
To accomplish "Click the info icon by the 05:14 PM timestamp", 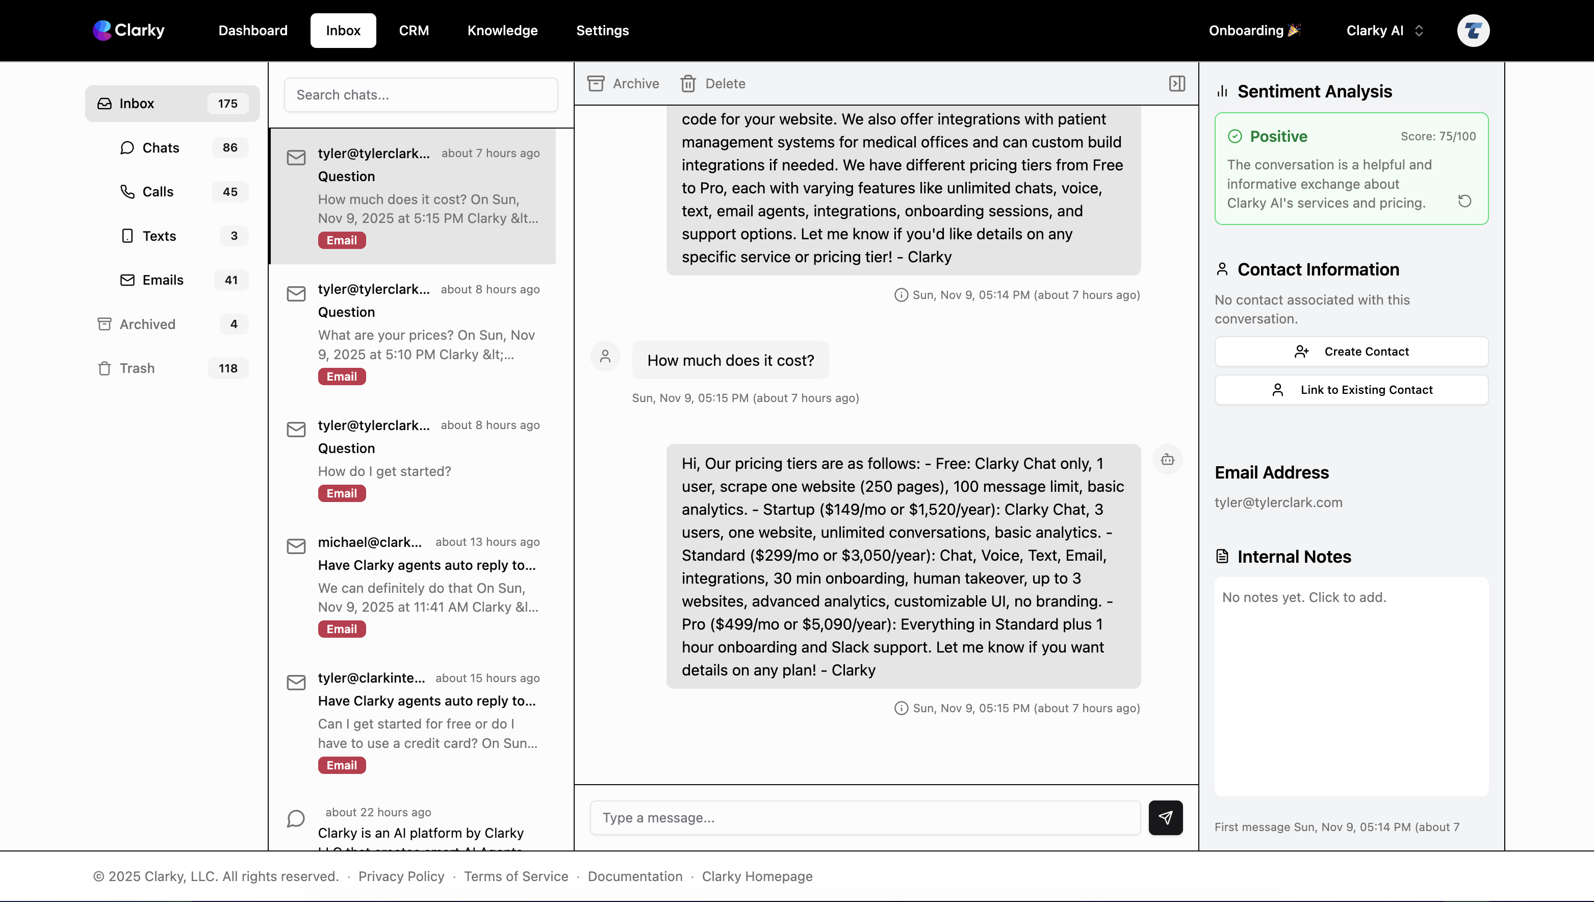I will click(x=902, y=295).
